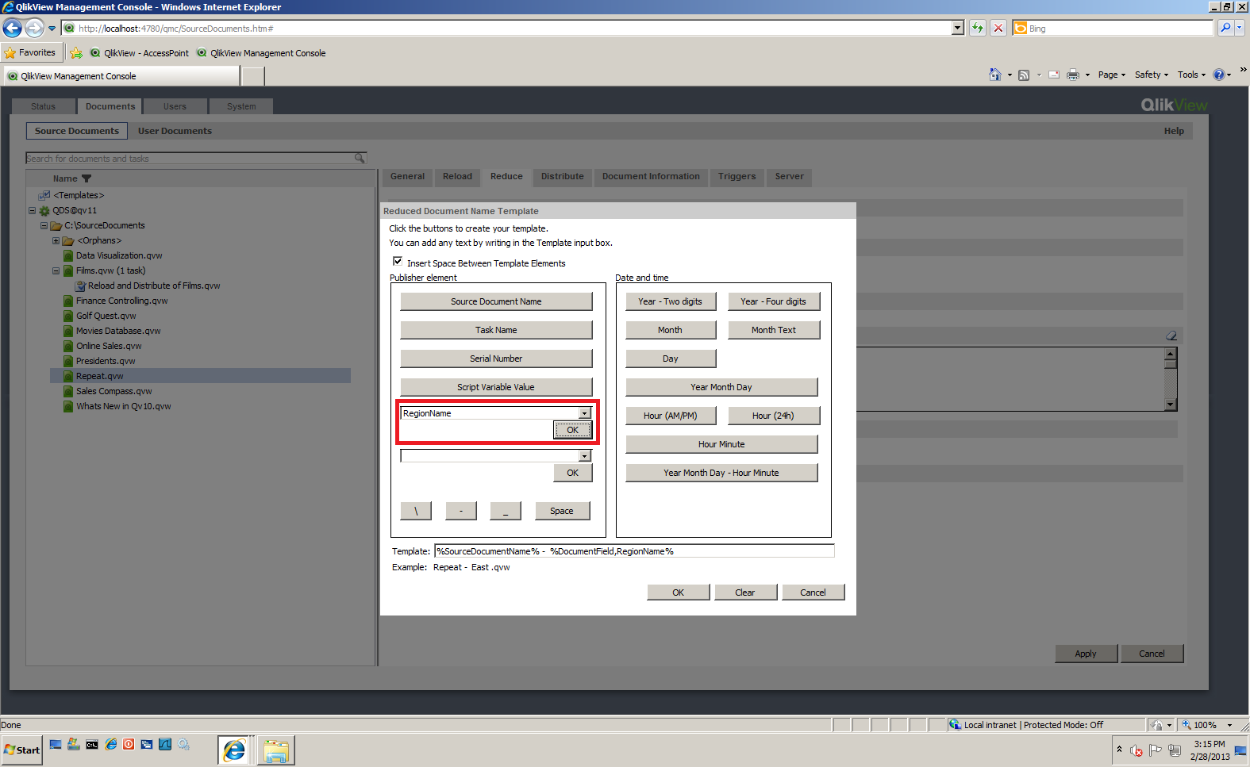
Task: Open the Safety menu dropdown
Action: coord(1152,75)
